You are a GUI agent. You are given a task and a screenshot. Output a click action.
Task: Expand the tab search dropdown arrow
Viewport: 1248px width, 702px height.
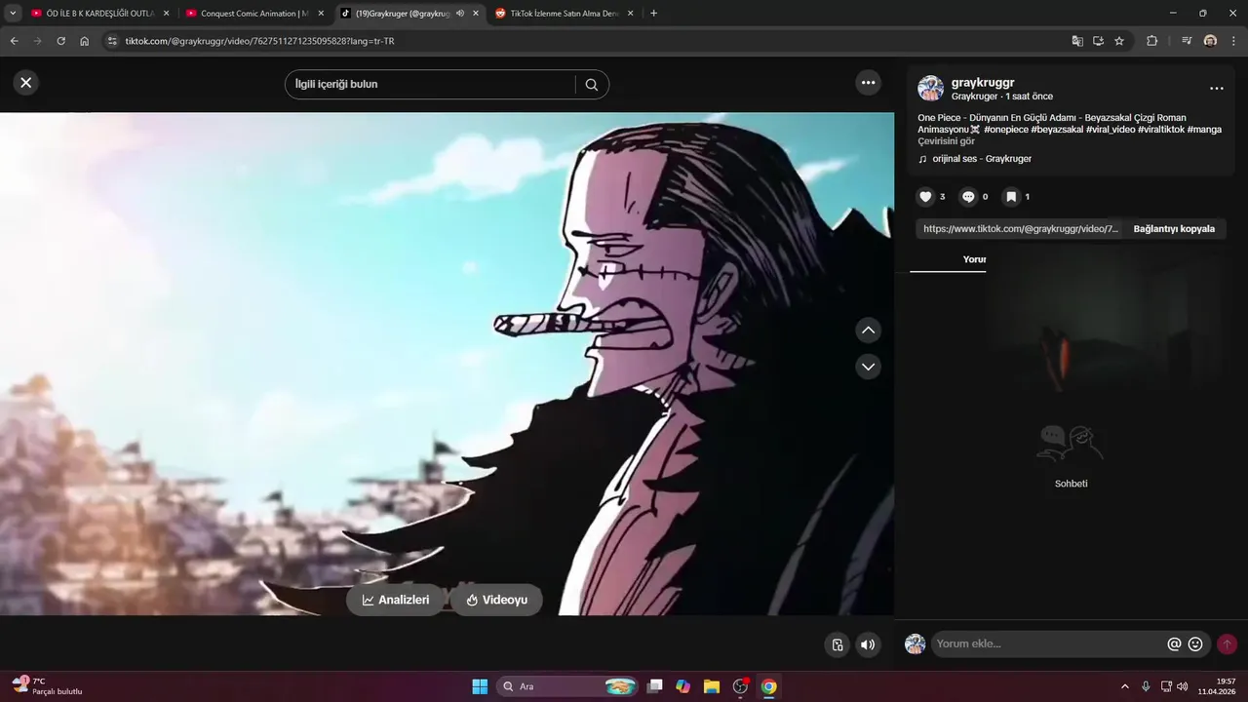[x=13, y=14]
